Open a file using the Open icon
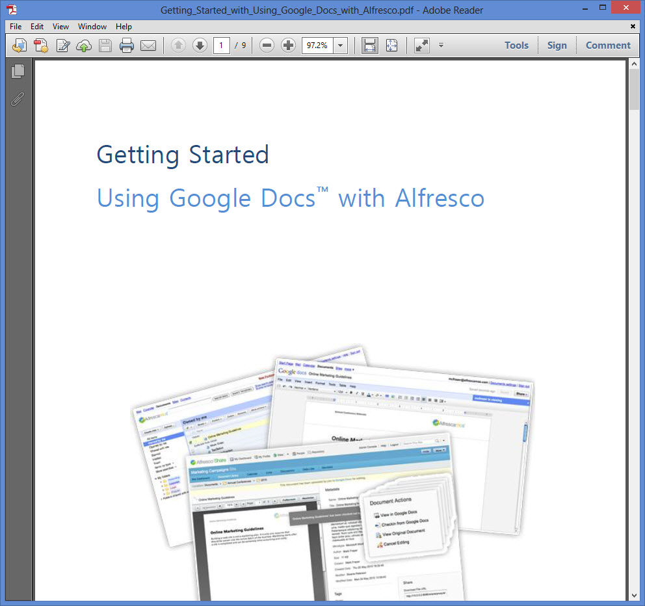The height and width of the screenshot is (606, 645). tap(19, 46)
